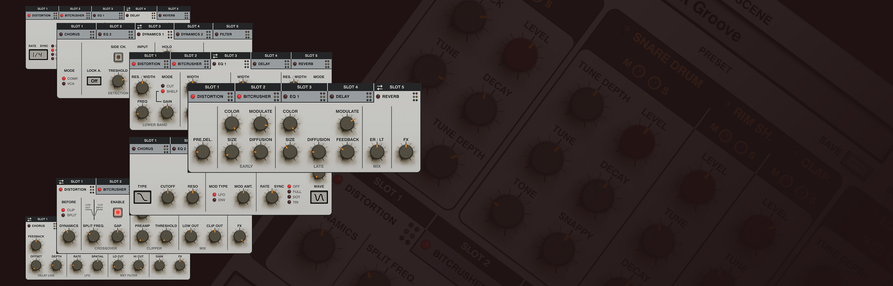Grab the six-dot handle beside REVERB in the EQ panel
The height and width of the screenshot is (286, 893).
pyautogui.click(x=327, y=64)
